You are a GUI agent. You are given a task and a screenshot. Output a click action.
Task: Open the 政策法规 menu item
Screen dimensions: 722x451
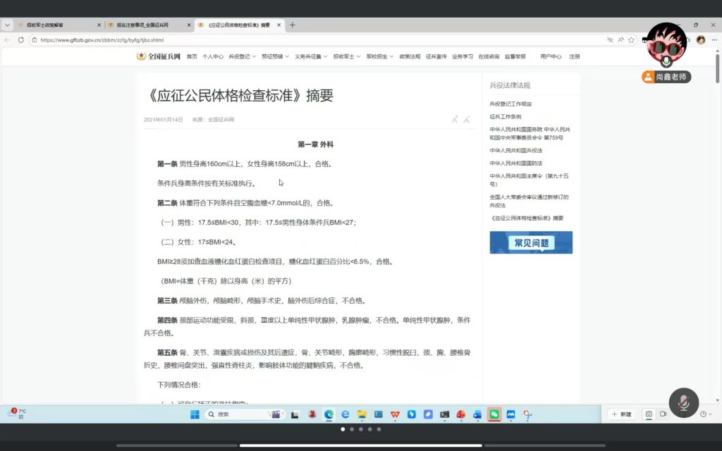coord(410,56)
